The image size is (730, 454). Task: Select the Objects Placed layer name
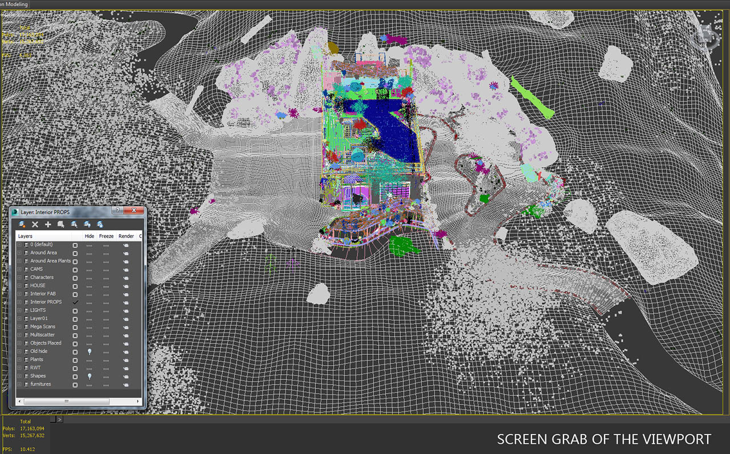coord(46,343)
